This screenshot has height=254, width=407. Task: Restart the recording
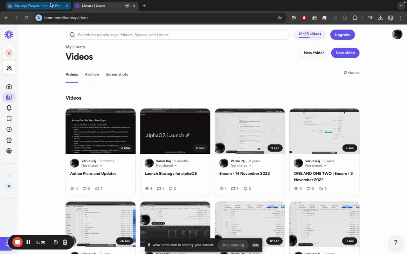56,242
